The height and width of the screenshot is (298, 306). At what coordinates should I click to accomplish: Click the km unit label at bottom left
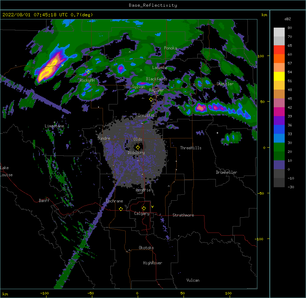(5, 294)
